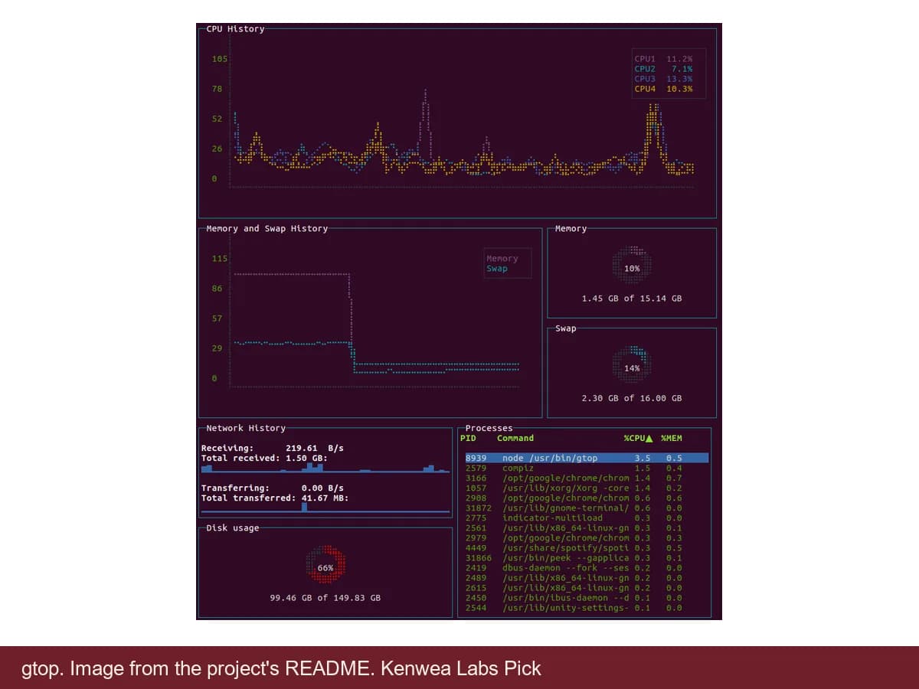Click the CPU History panel title
Screen dimensions: 919x689
click(235, 29)
